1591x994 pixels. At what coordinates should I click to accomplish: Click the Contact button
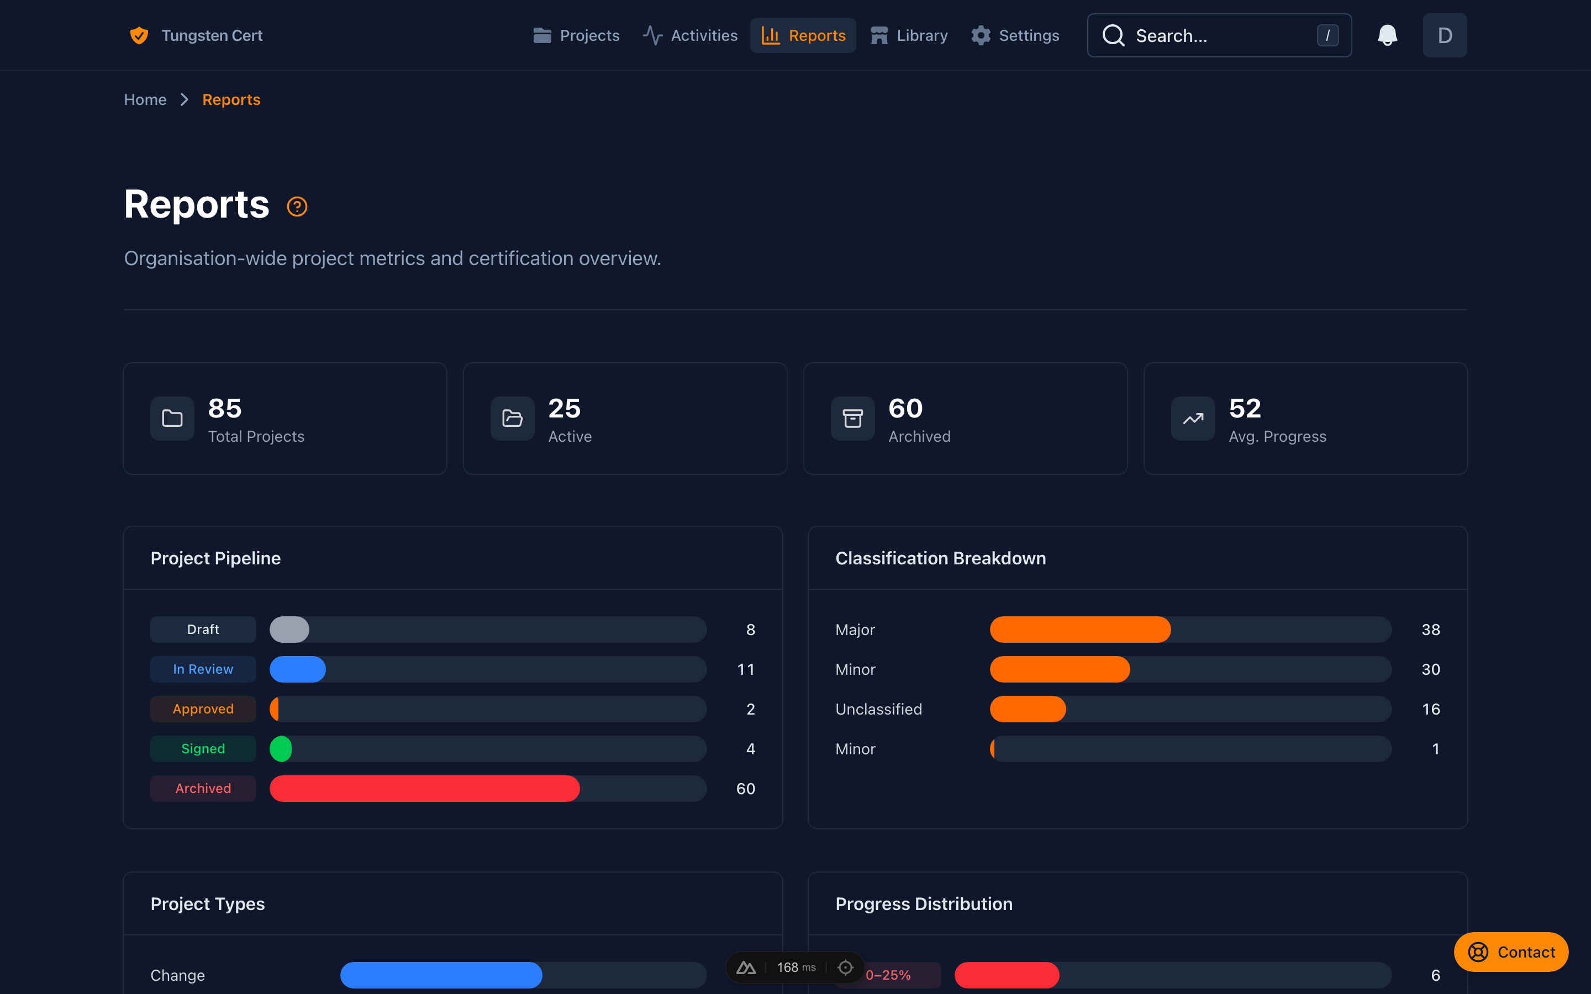1511,952
